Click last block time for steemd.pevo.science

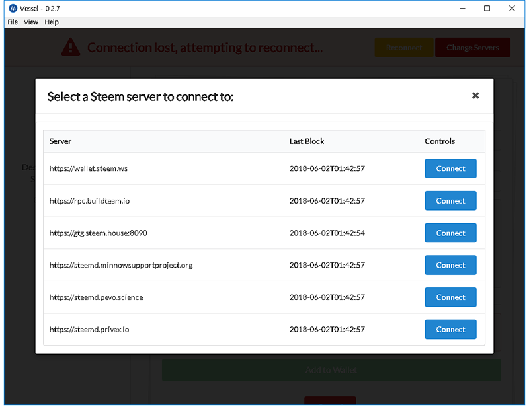tap(327, 297)
